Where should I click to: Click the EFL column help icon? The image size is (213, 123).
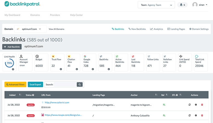tap(177, 95)
